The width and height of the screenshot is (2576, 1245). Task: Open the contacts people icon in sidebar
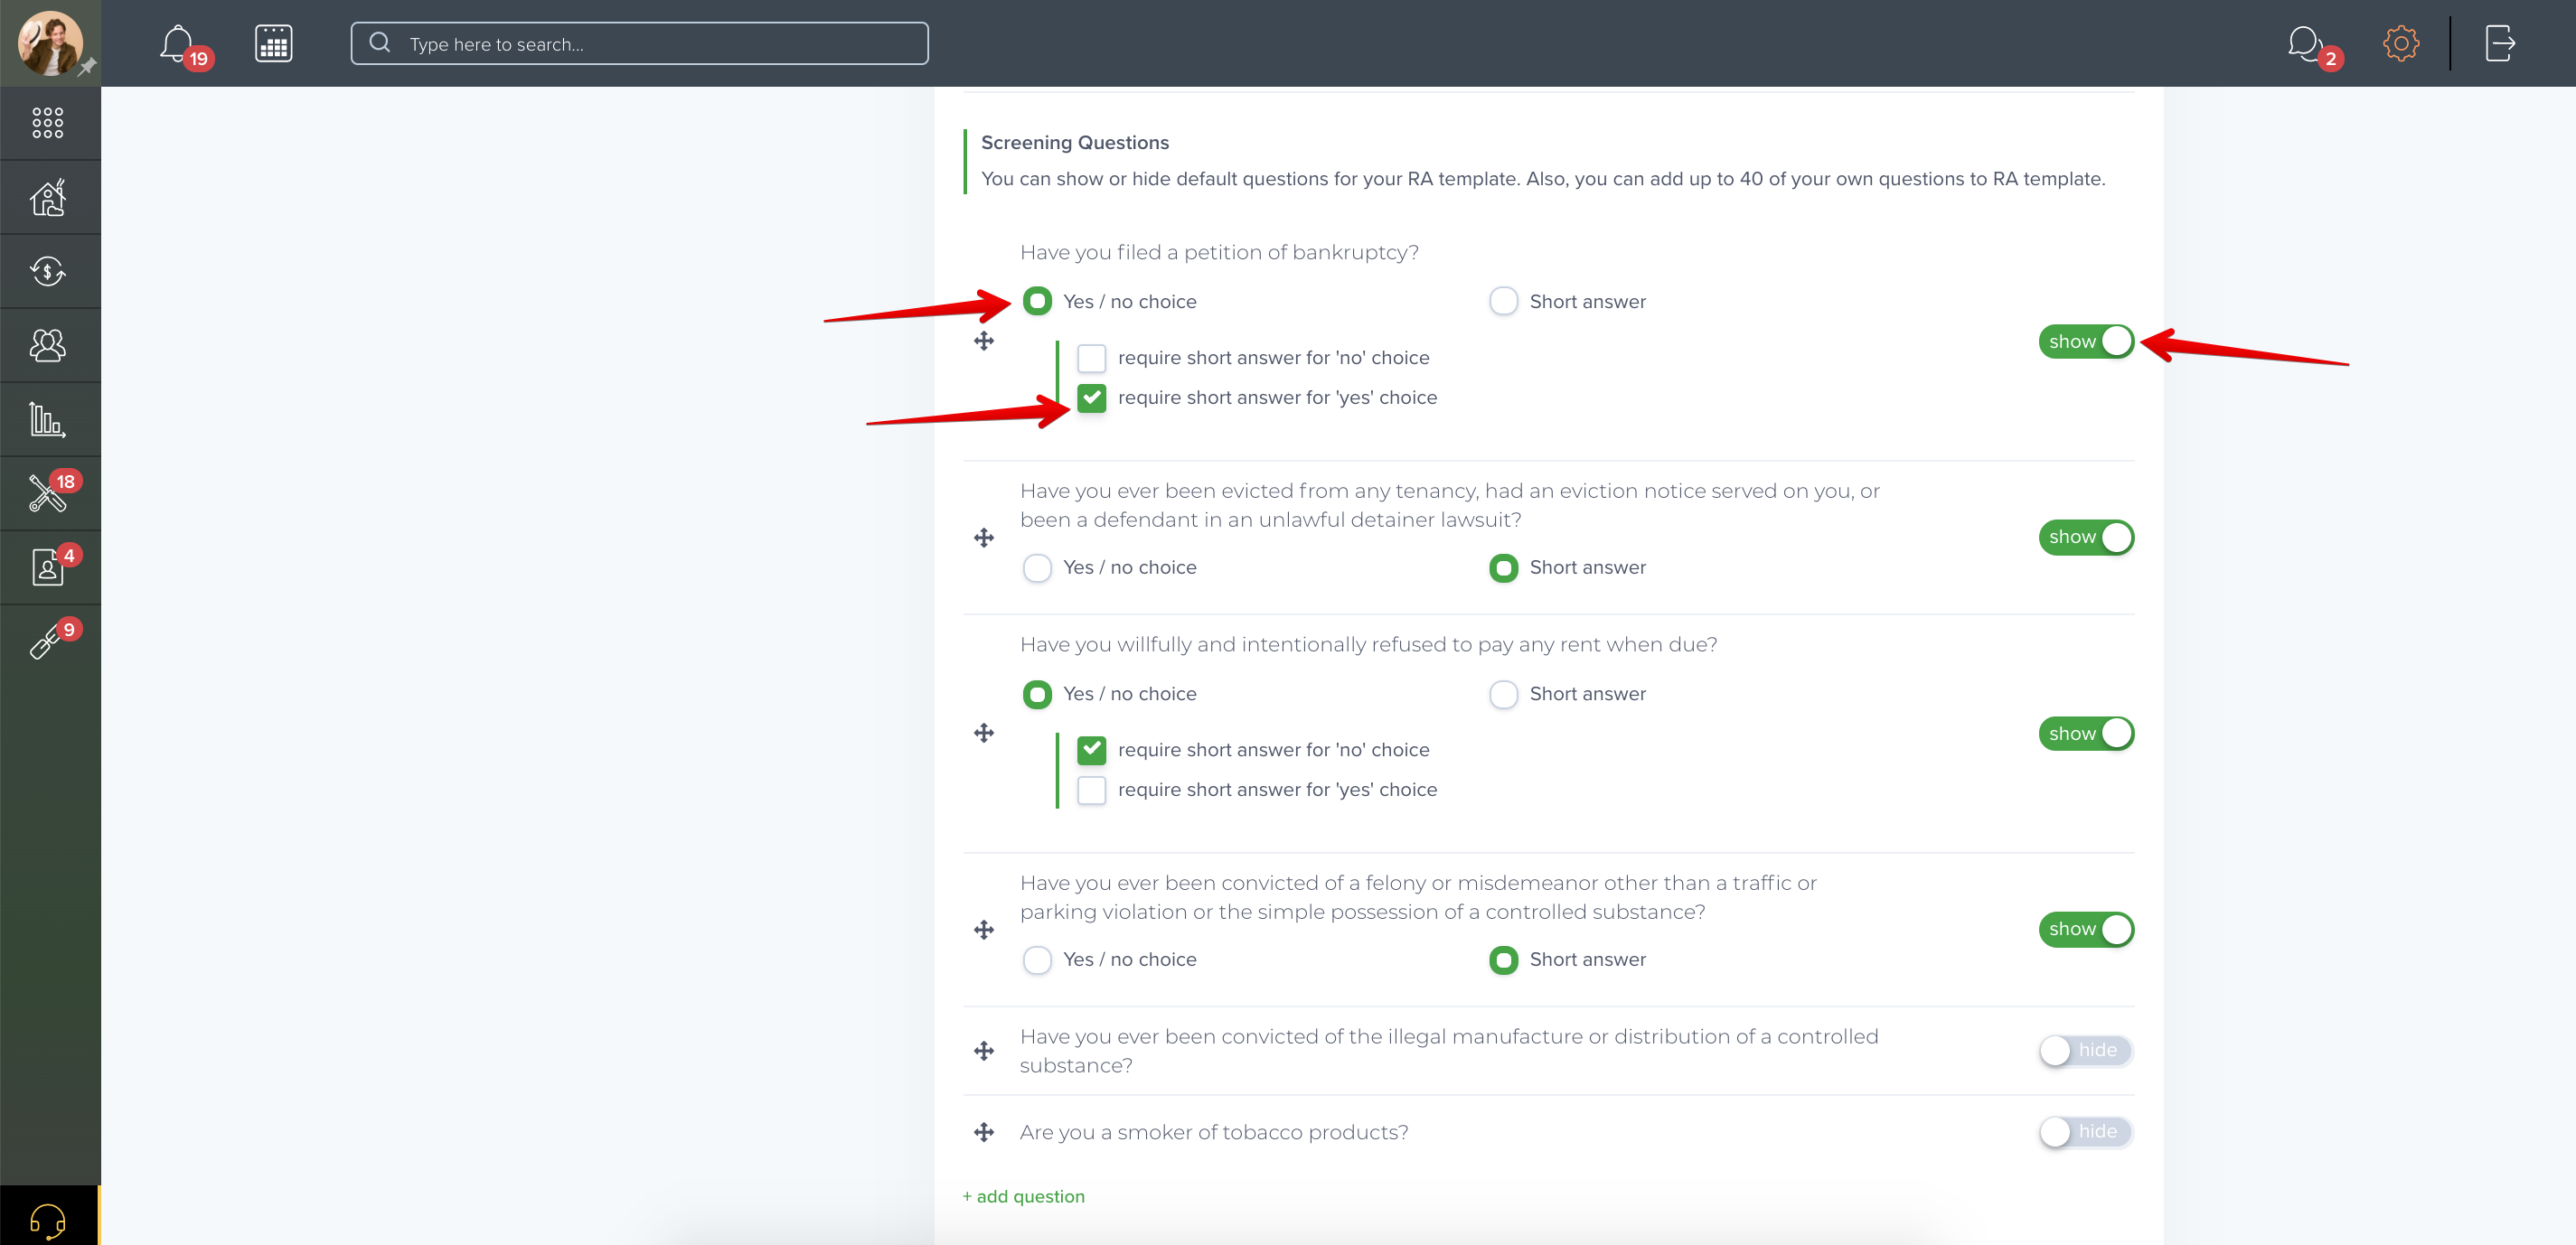(x=48, y=345)
